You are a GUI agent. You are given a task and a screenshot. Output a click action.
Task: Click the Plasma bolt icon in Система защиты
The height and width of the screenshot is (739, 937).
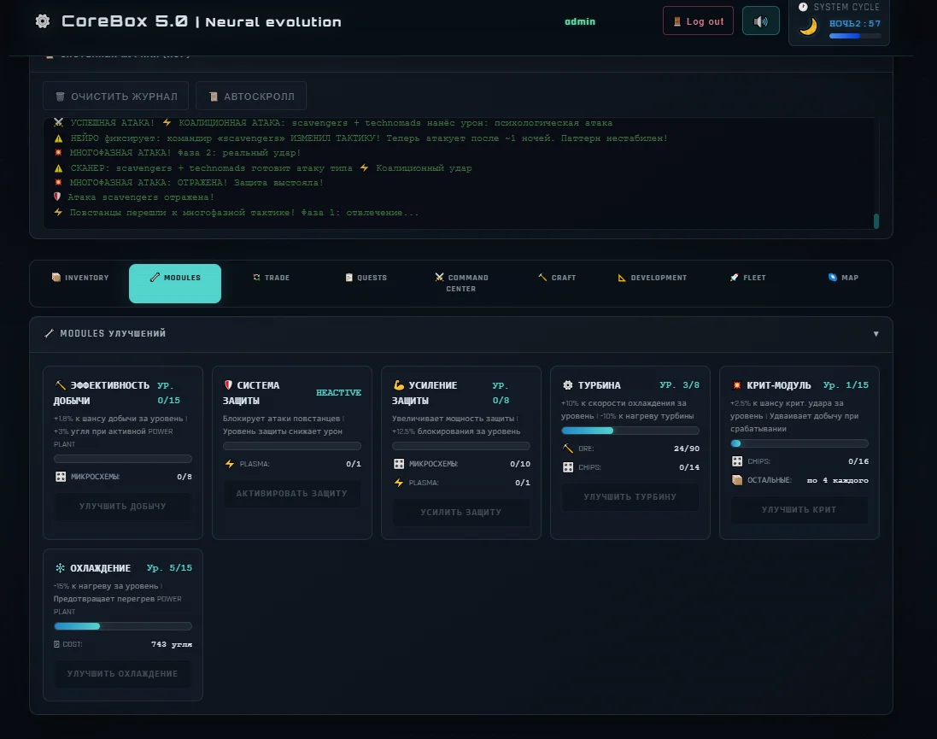(230, 463)
